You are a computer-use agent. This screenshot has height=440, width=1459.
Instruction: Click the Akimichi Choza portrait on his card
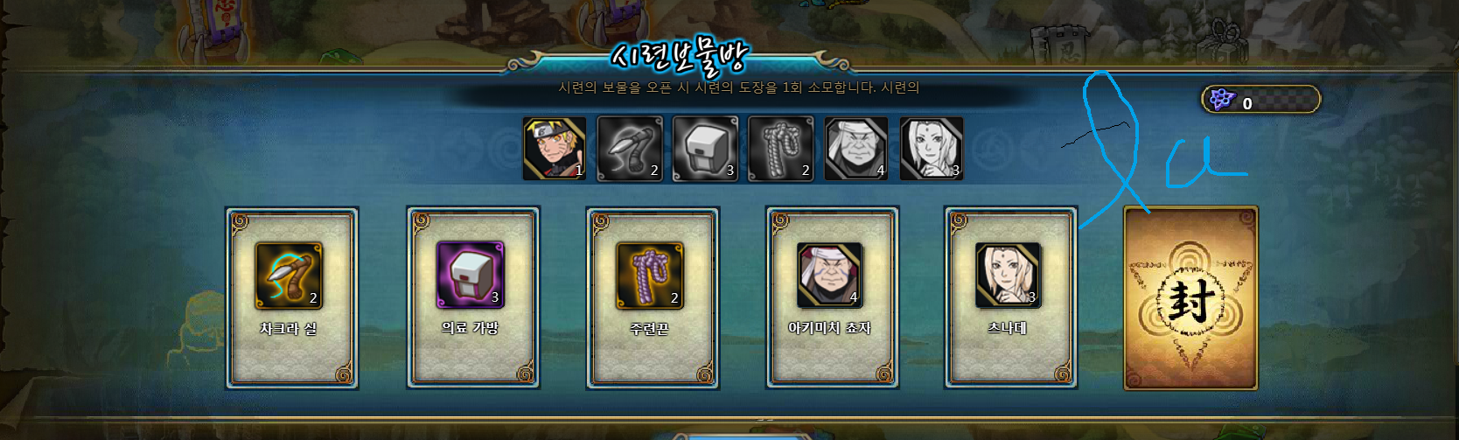point(829,276)
